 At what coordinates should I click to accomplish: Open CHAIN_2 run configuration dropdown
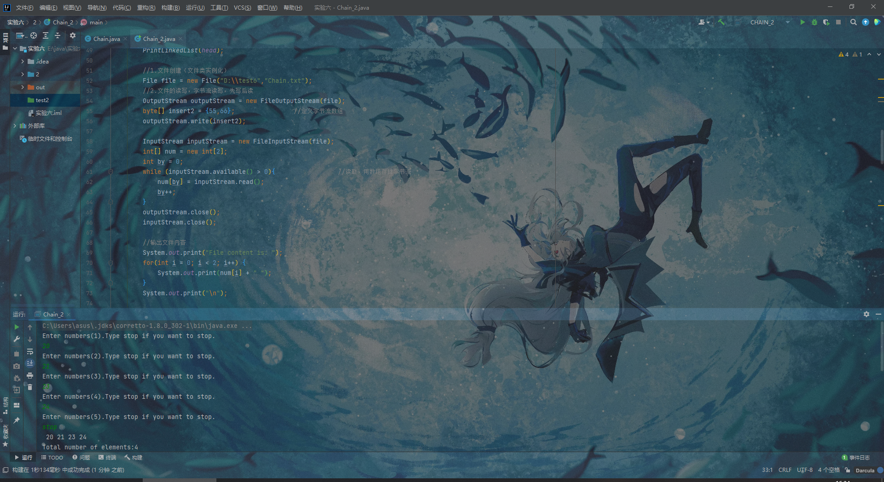point(770,22)
